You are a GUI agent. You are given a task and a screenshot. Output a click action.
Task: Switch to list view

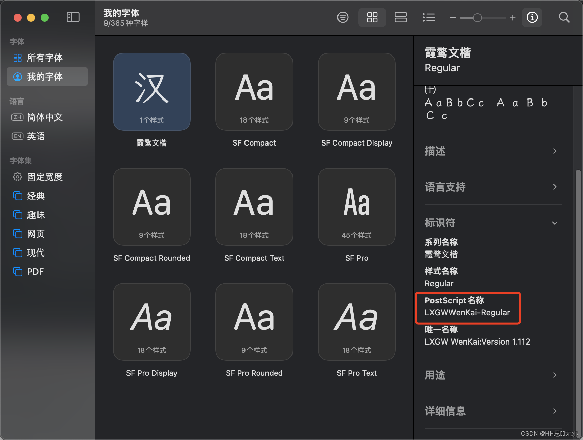click(429, 17)
